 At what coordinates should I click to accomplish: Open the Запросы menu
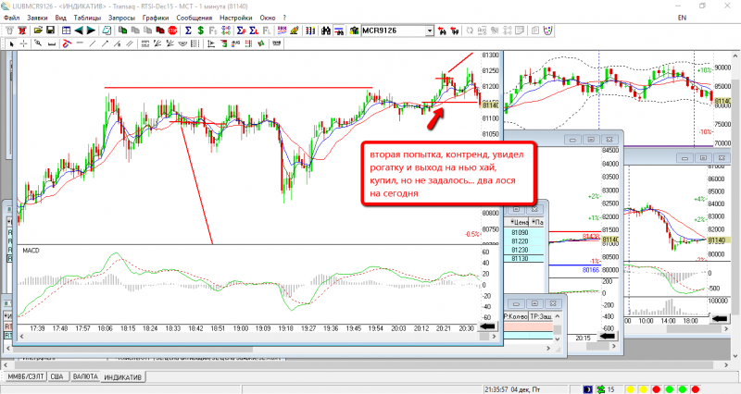pos(121,18)
